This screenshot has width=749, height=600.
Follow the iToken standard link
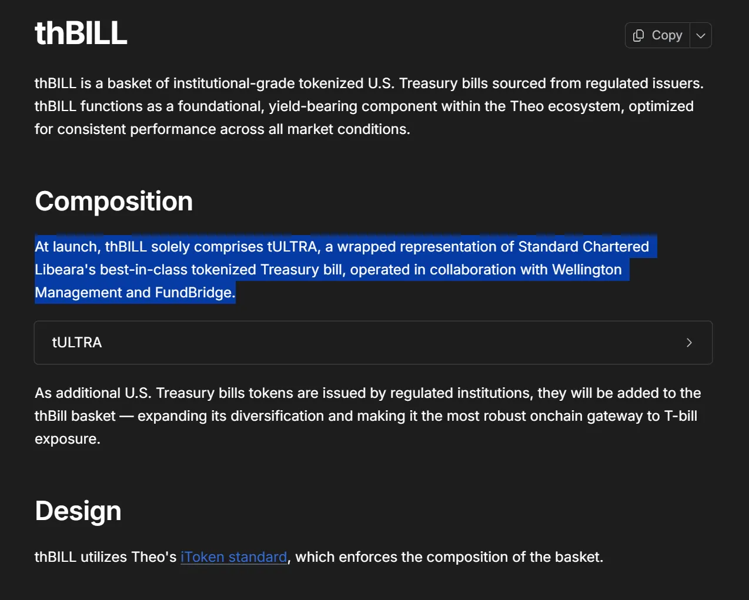233,557
